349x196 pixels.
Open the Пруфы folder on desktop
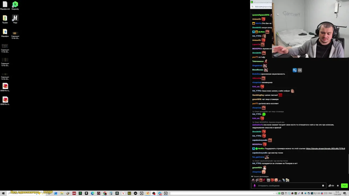tap(5, 19)
